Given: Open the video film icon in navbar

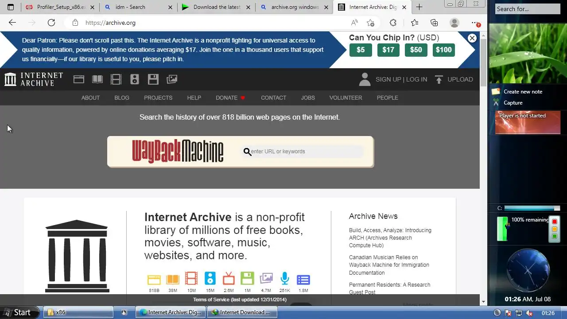Looking at the screenshot, I should [x=116, y=79].
